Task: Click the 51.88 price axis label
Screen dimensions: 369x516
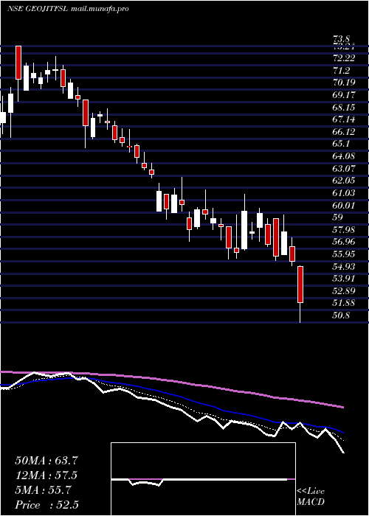Action: (x=344, y=303)
